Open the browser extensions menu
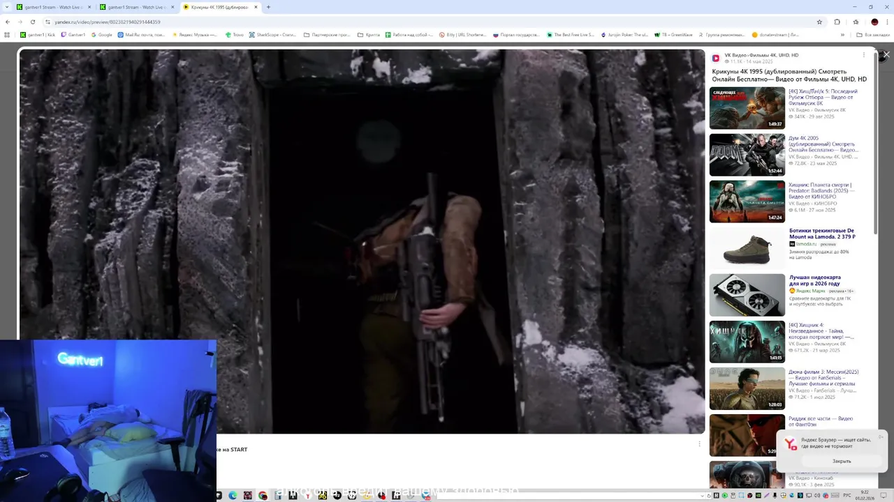Image resolution: width=894 pixels, height=502 pixels. (837, 22)
